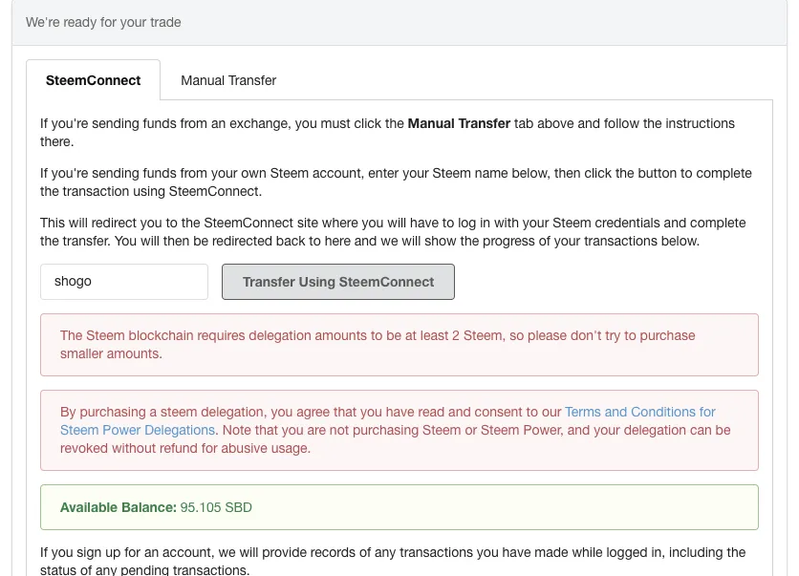Screen dimensions: 799x576
Task: Switch to the SteemConnect tab
Action: click(x=94, y=80)
